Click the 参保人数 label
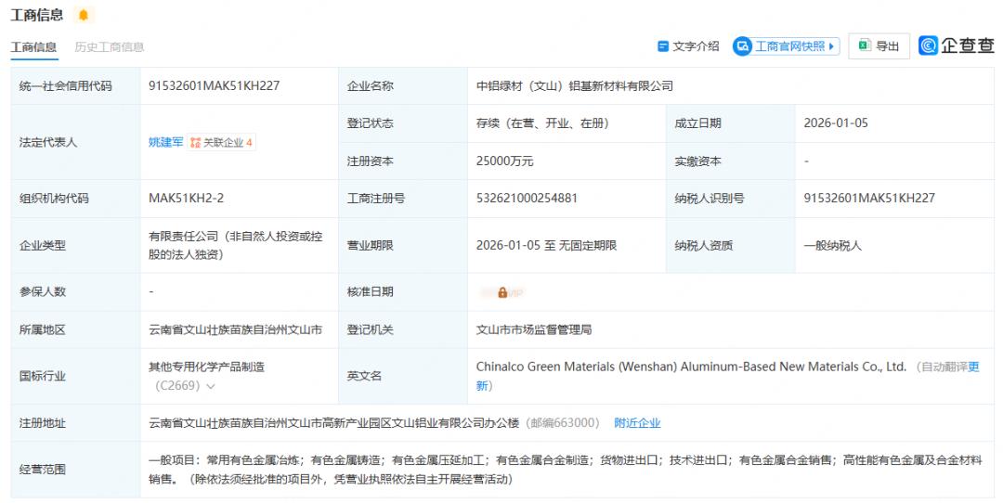 (x=43, y=292)
